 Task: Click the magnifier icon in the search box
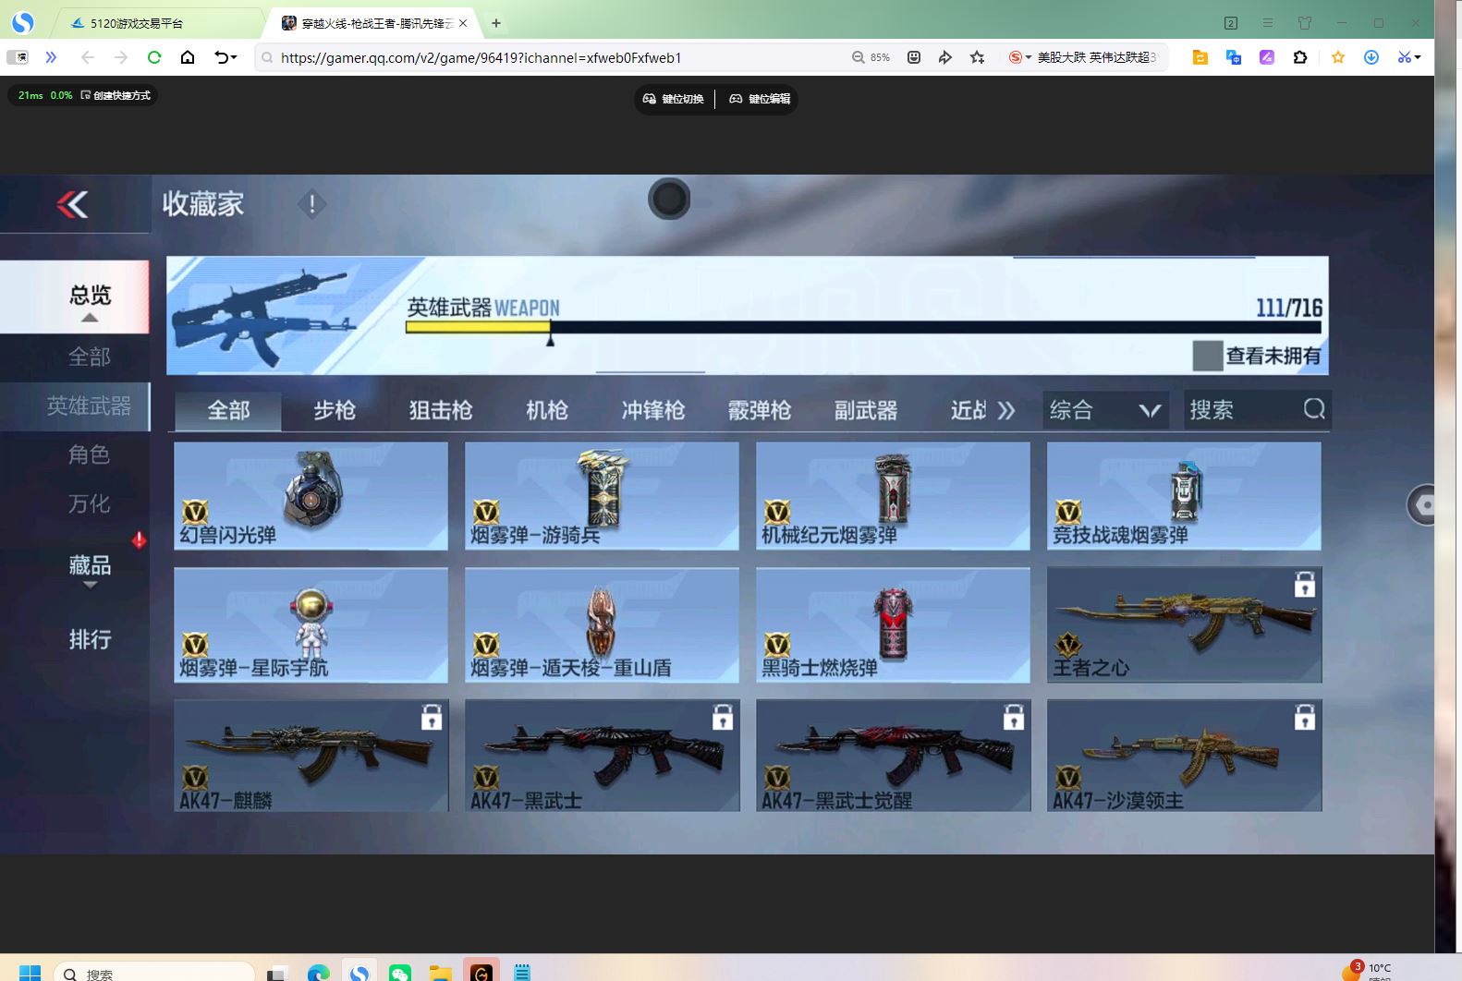pos(1314,409)
